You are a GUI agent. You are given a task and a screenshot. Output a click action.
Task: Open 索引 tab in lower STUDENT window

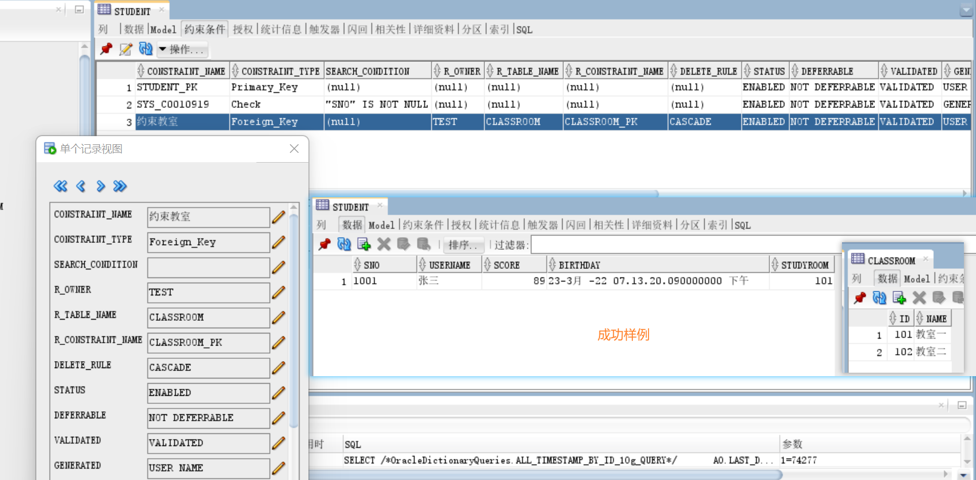[x=718, y=225]
